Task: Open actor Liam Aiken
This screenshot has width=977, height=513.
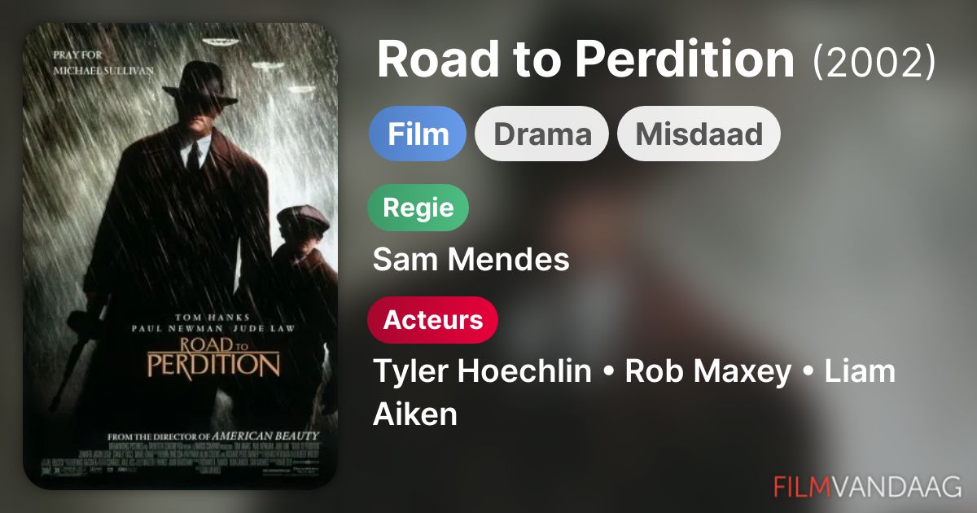Action: pyautogui.click(x=634, y=392)
